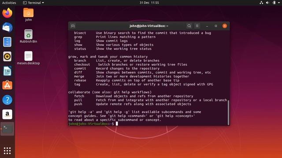Viewport: 282px width, 158px height.
Task: Click the 'fetch' command text
Action: click(x=79, y=96)
